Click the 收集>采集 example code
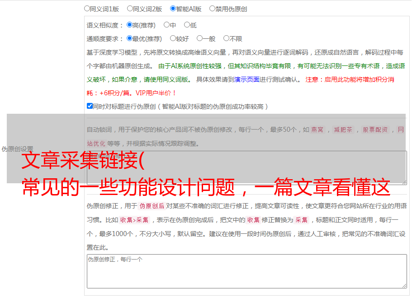Viewport: 412px width, 297px height. click(x=134, y=220)
